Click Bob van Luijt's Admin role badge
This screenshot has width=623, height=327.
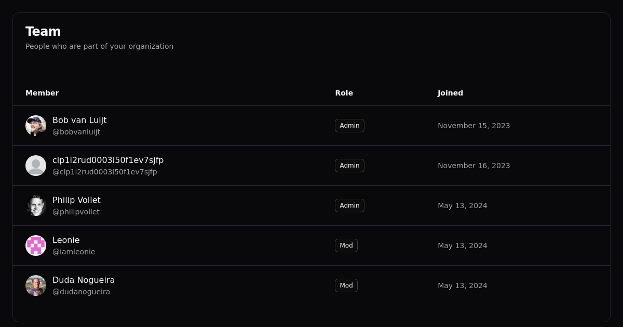point(349,126)
